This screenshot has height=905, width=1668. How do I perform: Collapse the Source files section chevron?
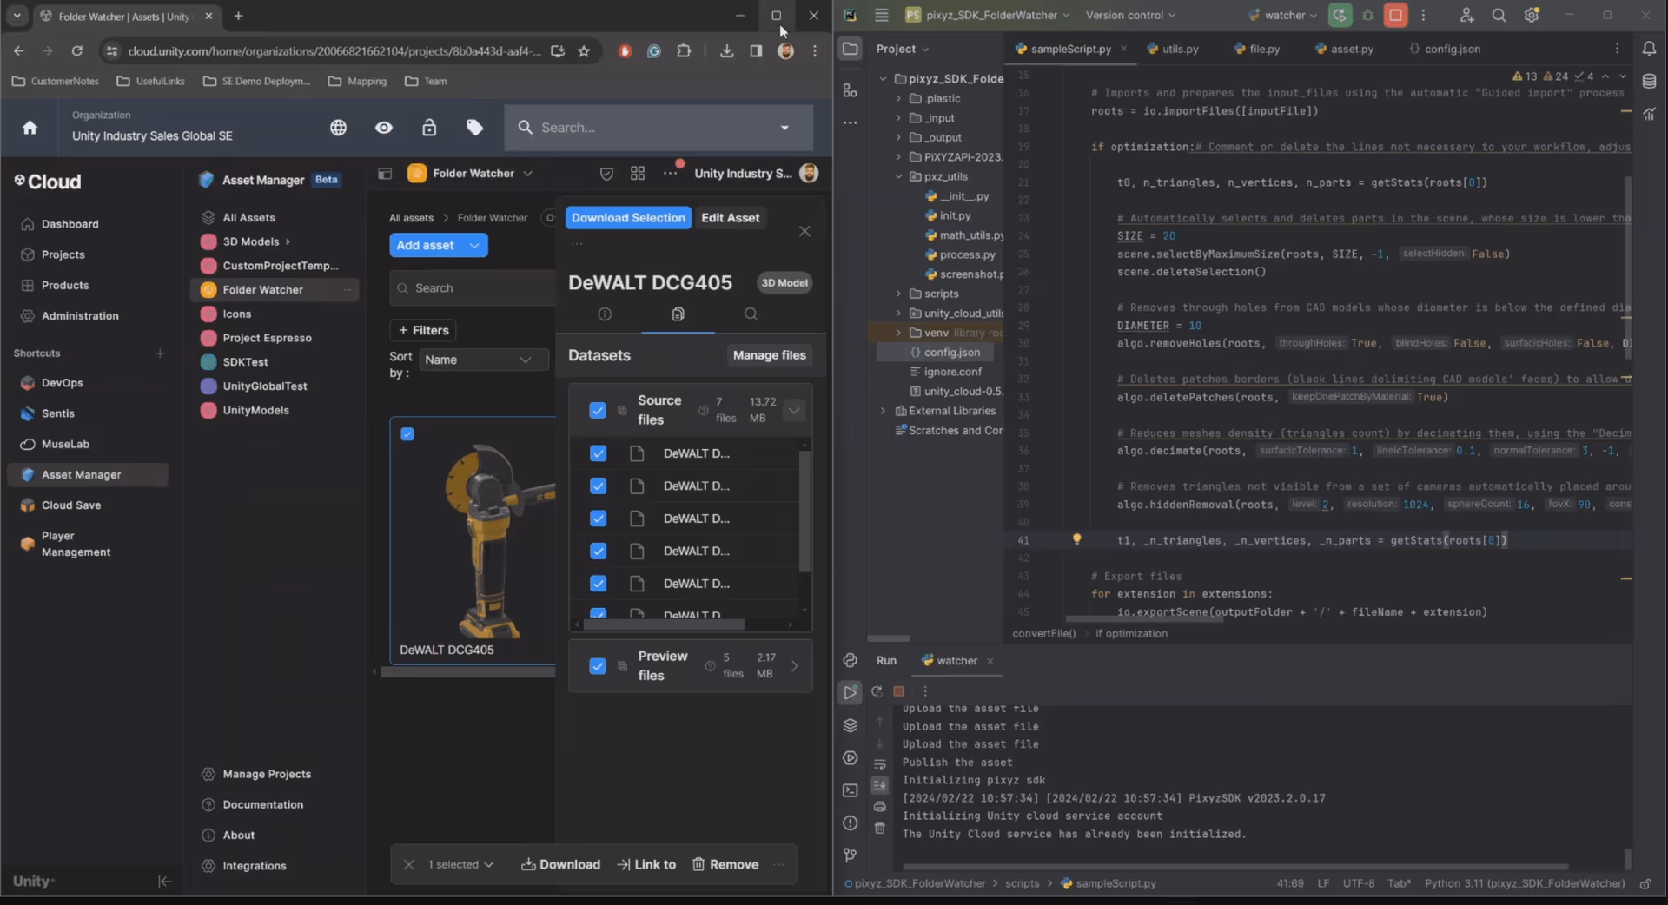(x=794, y=410)
